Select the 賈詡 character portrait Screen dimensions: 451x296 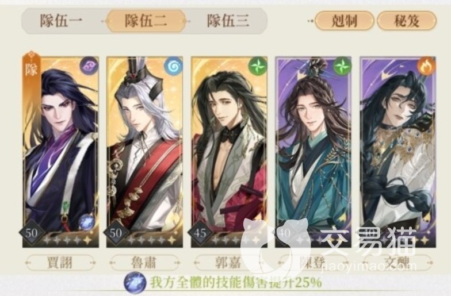(61, 152)
